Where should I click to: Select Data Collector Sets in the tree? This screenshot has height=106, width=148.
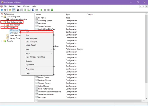pyautogui.click(x=14, y=22)
